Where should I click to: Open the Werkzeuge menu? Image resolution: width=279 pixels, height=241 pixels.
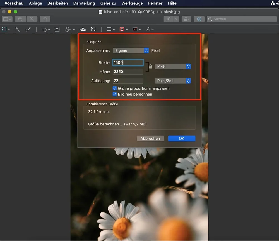[132, 3]
